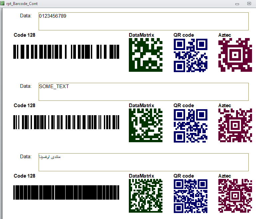Screen dimensions: 256x219
Task: Click the Data: label next to Arabic text
Action: click(x=26, y=157)
